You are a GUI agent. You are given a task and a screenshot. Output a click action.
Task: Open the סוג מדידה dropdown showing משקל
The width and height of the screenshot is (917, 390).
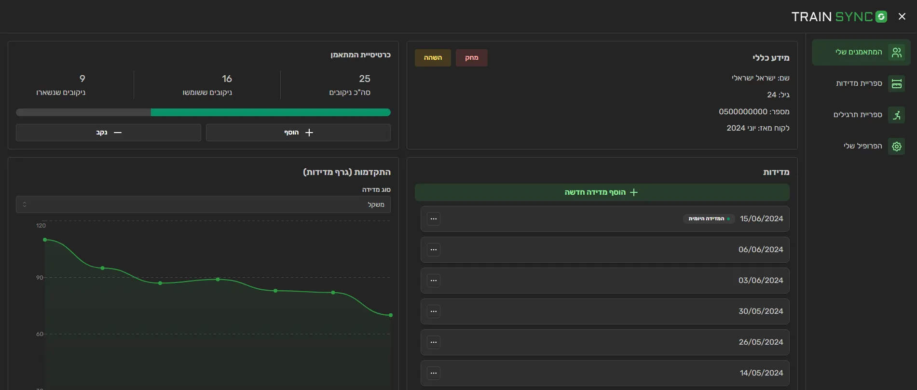(203, 204)
